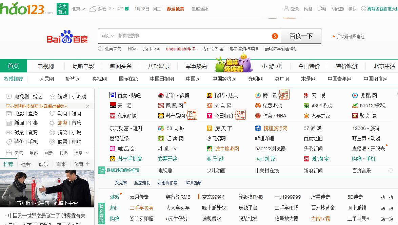Open 途牛旅游网 link

(227, 149)
